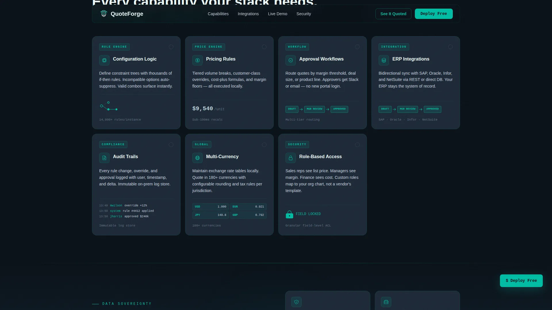Click the Multi-Currency globe icon
The image size is (552, 310).
198,158
